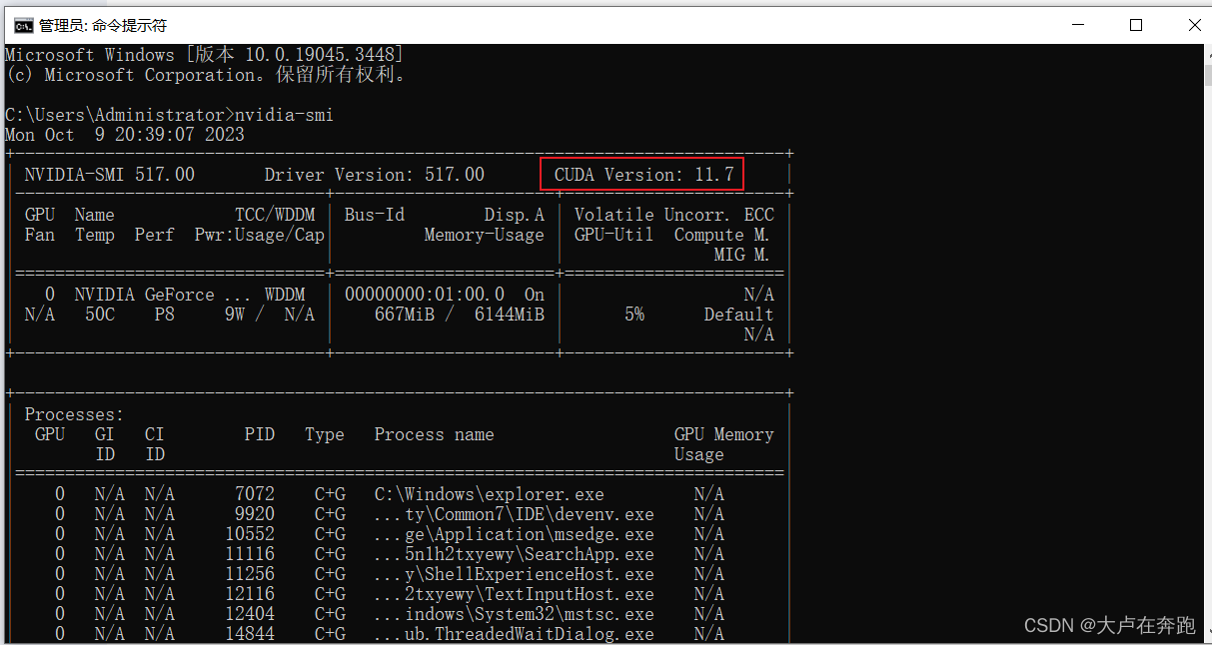Viewport: 1212px width, 645px height.
Task: Click the highlighted CUDA Version 11.7 text
Action: click(x=640, y=174)
